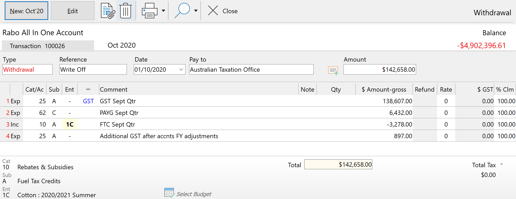Screen dimensions: 516x199
Task: Click the blue GST link in row 1
Action: pos(88,101)
